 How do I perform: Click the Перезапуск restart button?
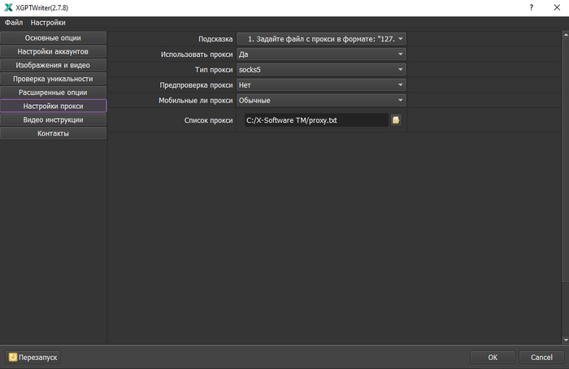pos(33,358)
